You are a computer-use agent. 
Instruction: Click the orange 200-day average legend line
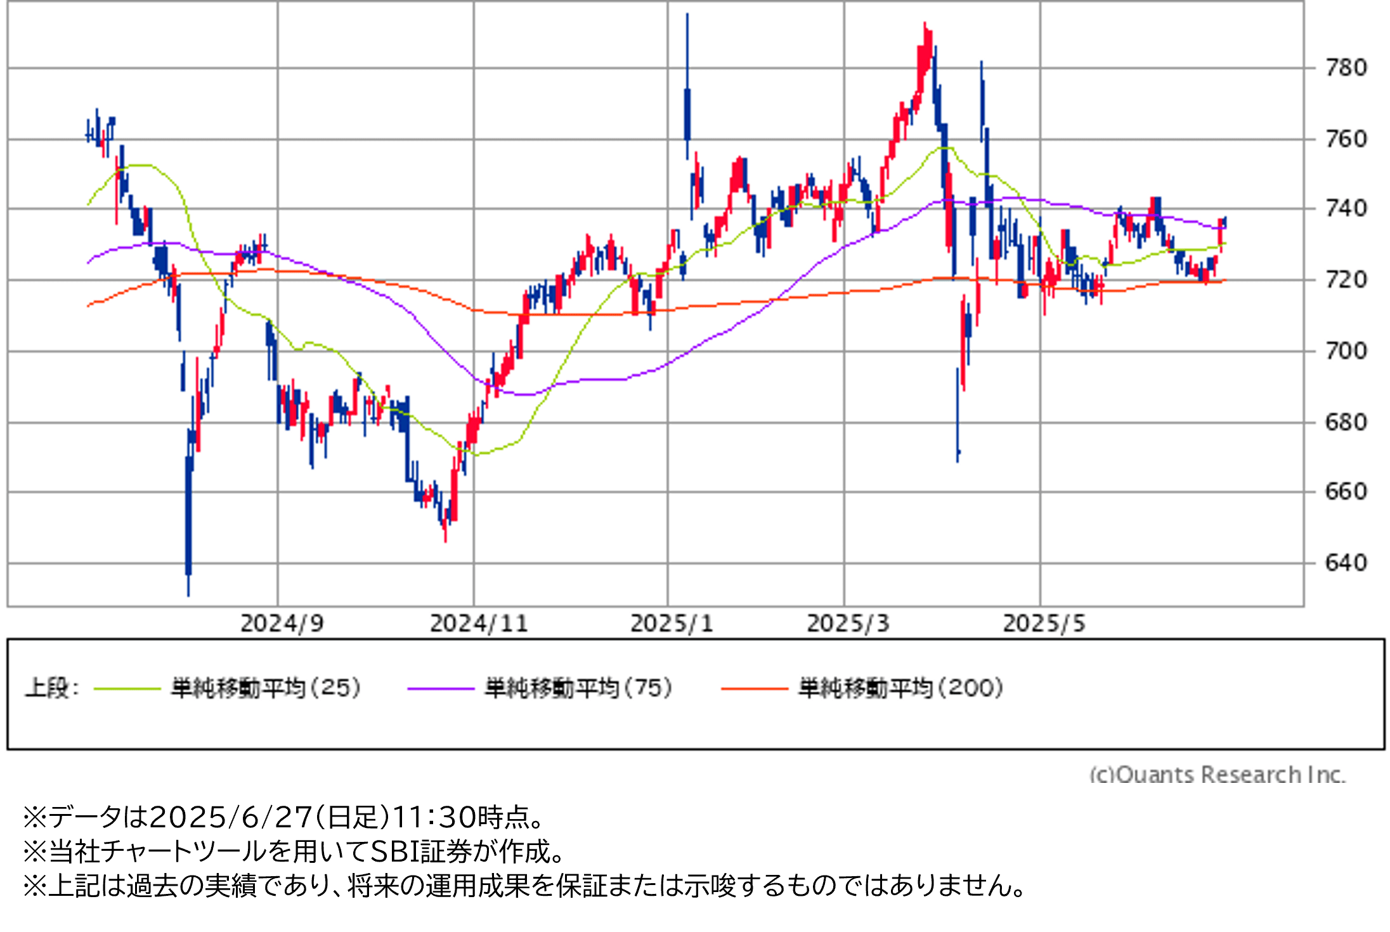click(x=755, y=688)
